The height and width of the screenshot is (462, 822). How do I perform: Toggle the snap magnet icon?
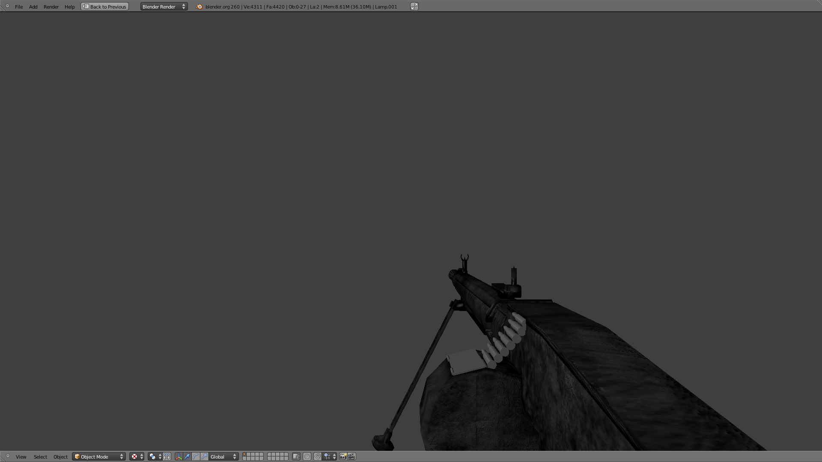click(x=317, y=457)
